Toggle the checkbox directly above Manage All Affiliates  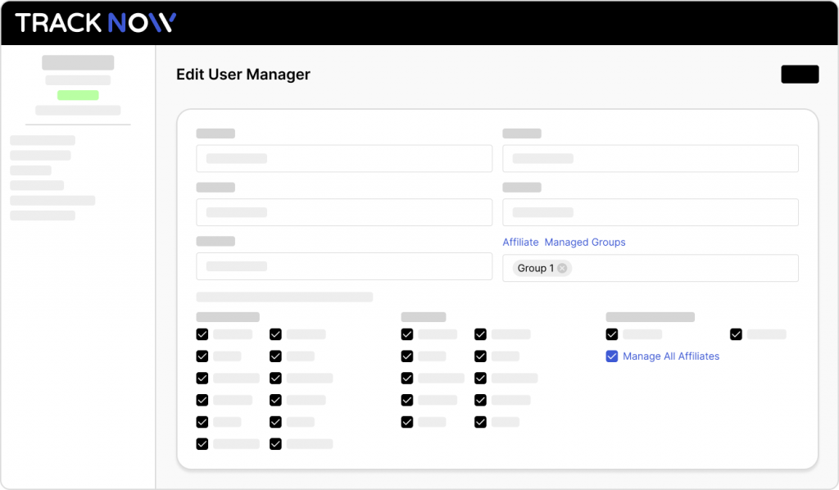tap(611, 334)
